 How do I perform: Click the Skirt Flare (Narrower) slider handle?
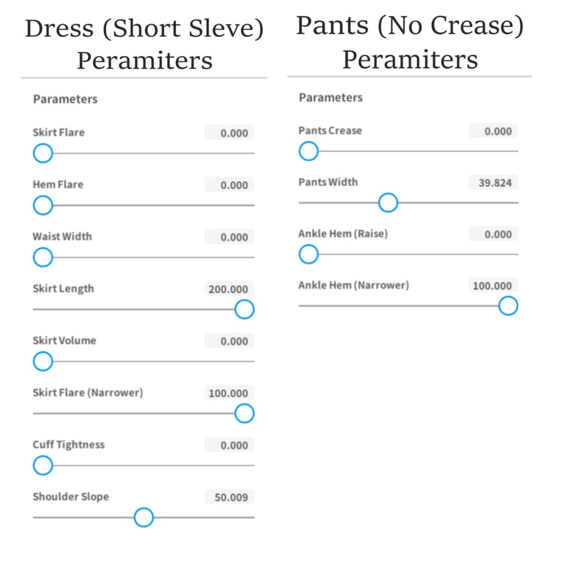pos(244,413)
